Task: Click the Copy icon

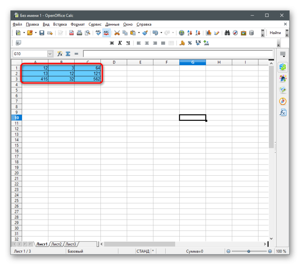Action: pos(125,33)
